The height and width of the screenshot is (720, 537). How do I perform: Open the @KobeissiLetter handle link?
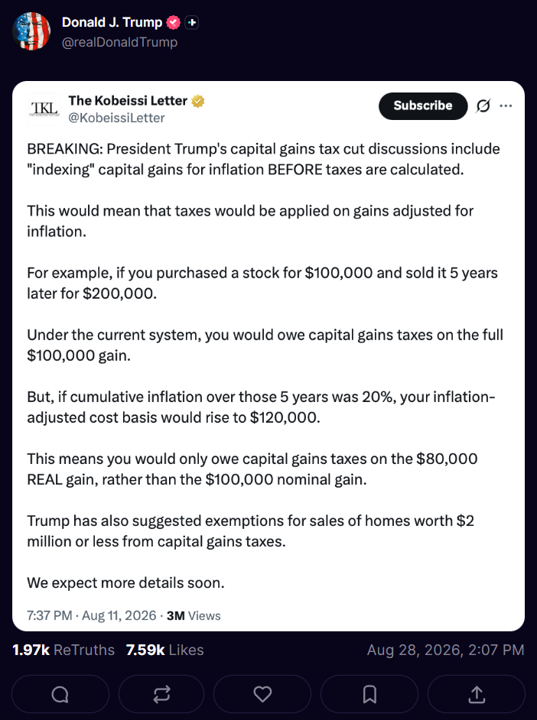point(116,118)
